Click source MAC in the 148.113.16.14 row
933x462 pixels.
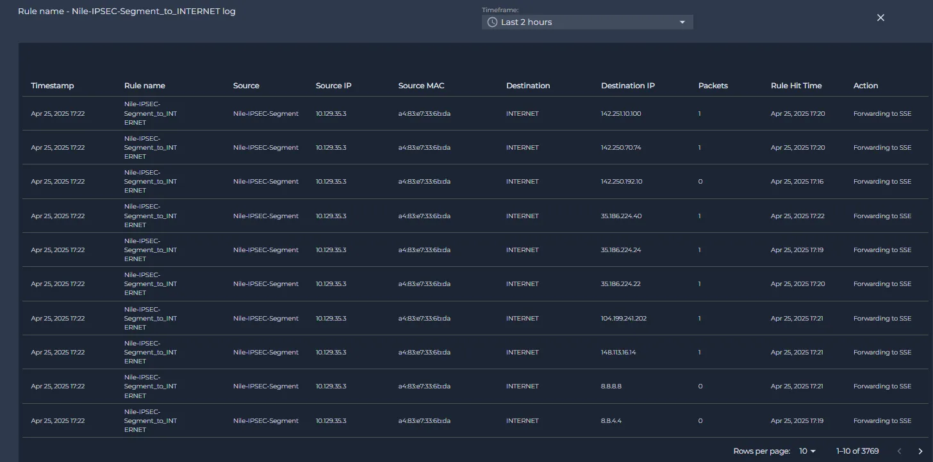click(424, 353)
